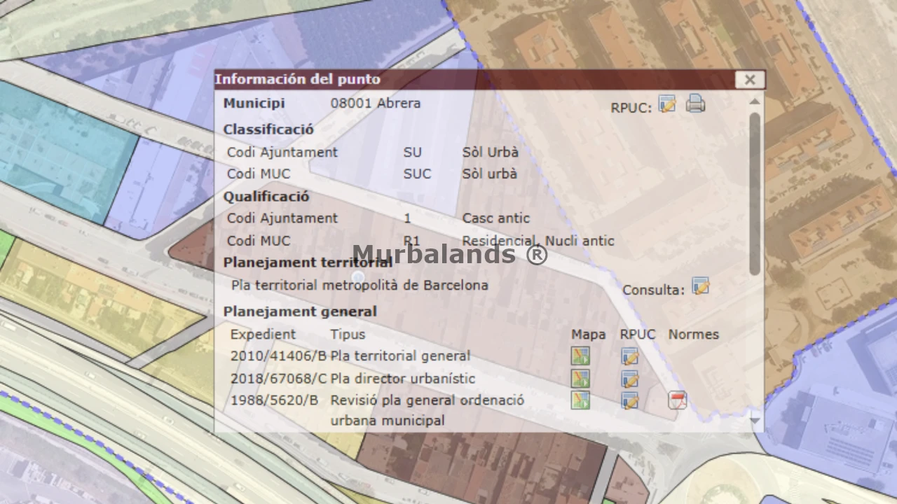Screen dimensions: 897x504
Task: Click the Pla territorial metropolità de Barcelona text
Action: coord(360,286)
